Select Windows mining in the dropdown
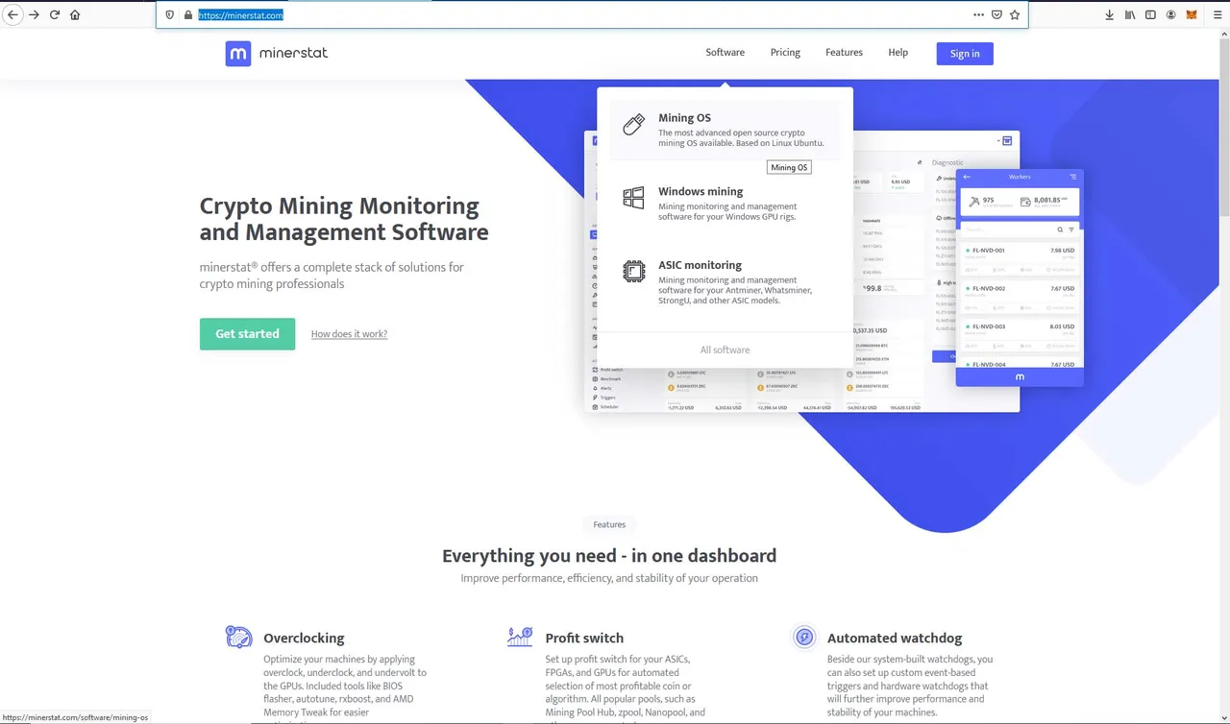1230x724 pixels. 701,191
